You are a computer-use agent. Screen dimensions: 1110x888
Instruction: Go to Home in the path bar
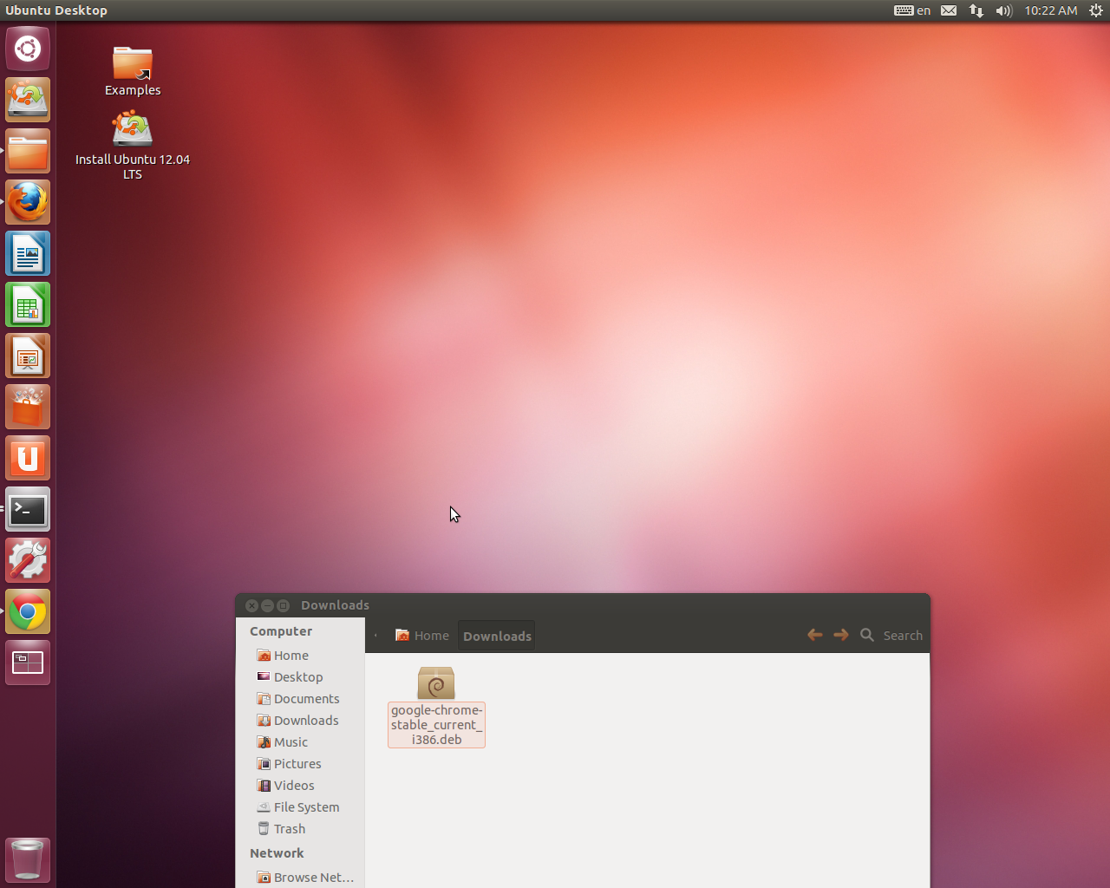coord(422,636)
